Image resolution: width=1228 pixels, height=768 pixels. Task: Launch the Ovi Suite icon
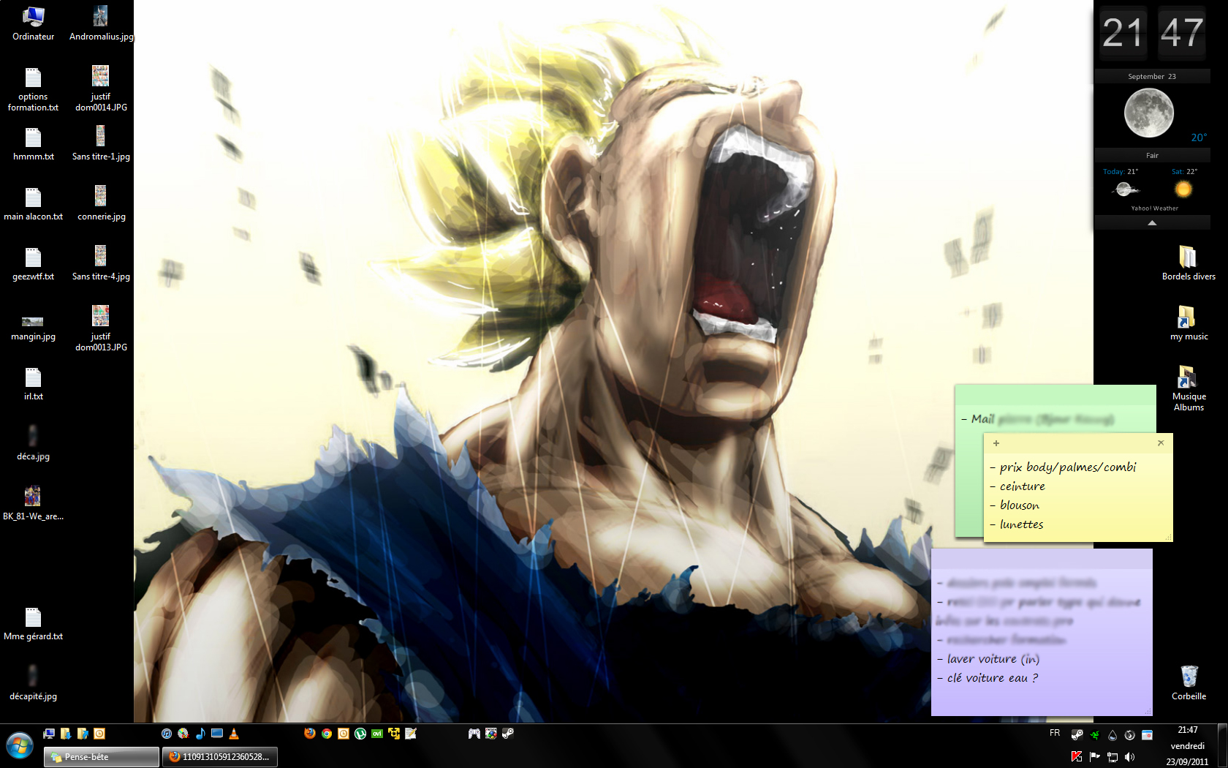tap(377, 734)
